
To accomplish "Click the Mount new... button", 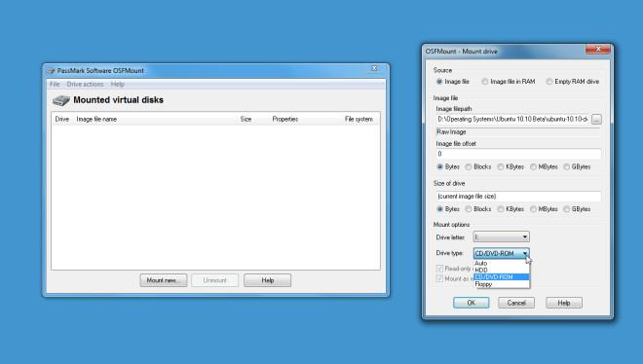I will point(164,280).
